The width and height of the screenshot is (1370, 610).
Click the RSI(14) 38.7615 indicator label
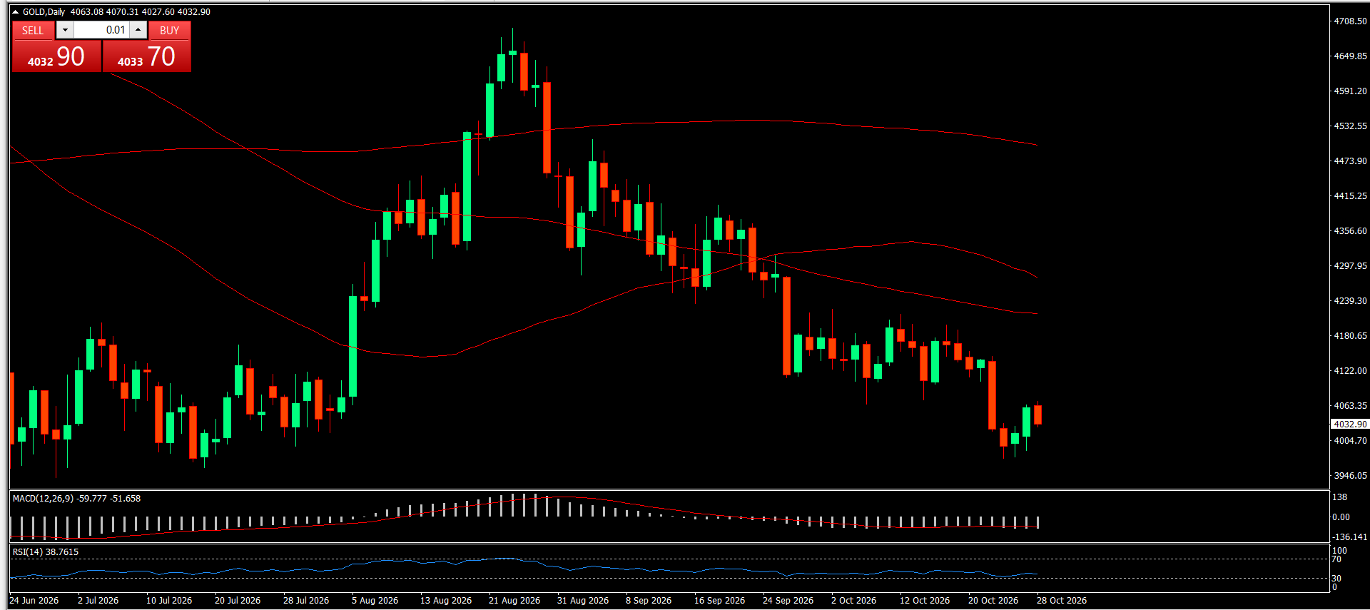coord(46,552)
